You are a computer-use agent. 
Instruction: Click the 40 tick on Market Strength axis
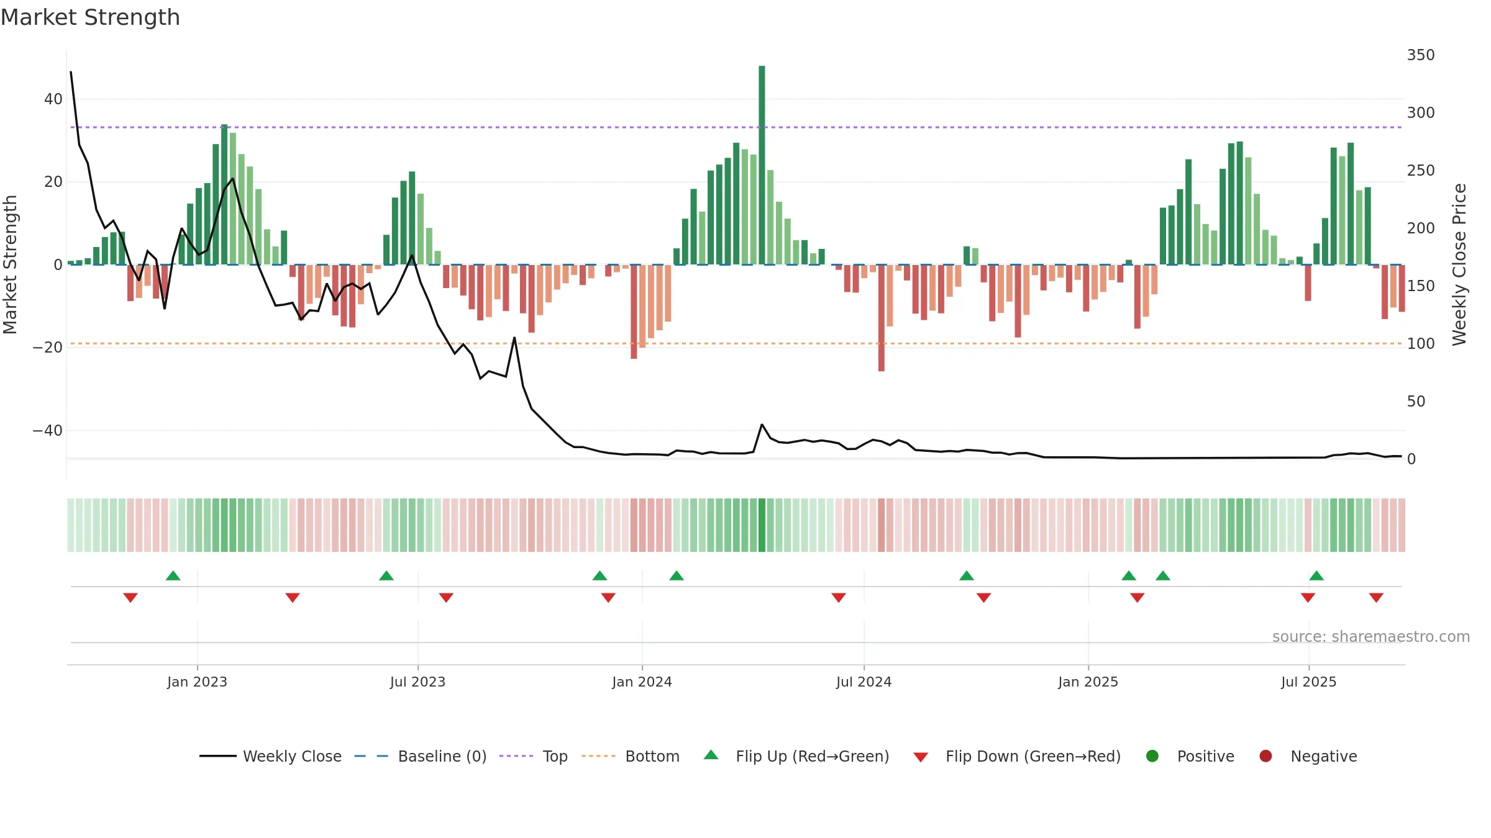(53, 99)
